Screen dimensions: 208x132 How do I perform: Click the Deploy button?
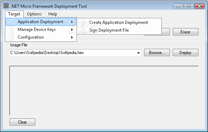[x=185, y=53]
